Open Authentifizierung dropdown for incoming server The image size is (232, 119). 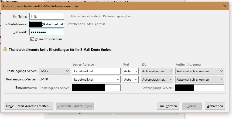click(x=199, y=71)
